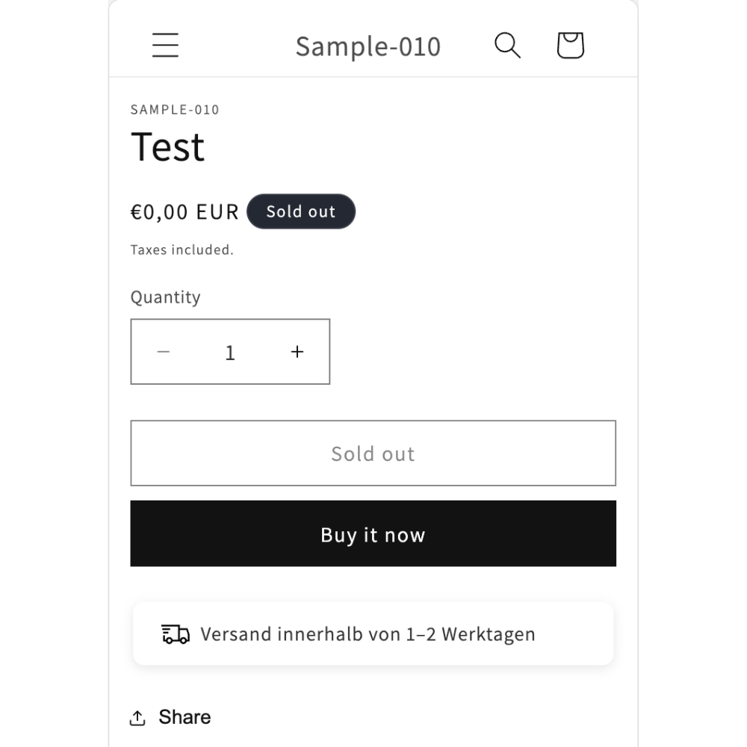Click the Sold out outline button
747x747 pixels.
[x=373, y=453]
